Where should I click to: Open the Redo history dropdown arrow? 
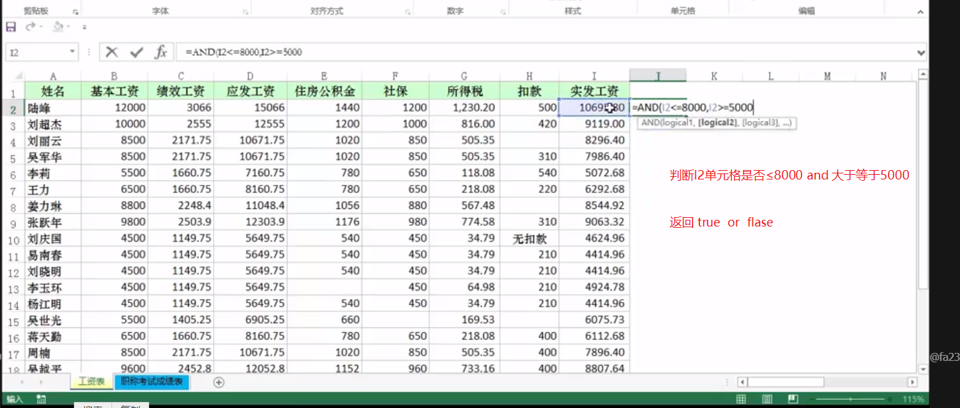point(40,27)
